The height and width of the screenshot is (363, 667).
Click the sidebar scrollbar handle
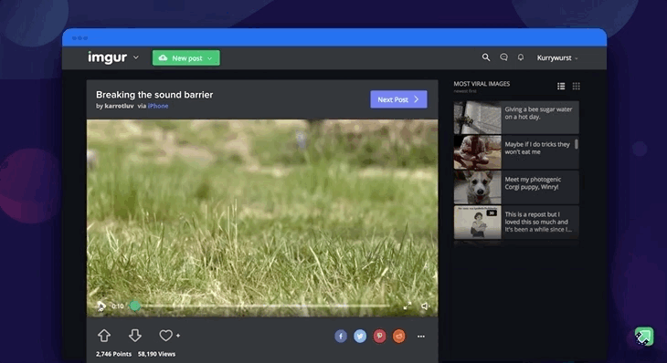tap(577, 144)
